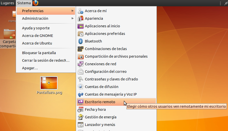Click the Fecha y hora calendar icon
This screenshot has height=131, width=228.
coord(80,110)
